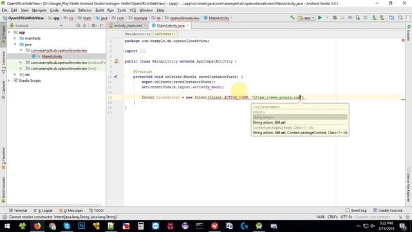Click Collapse All icon in Project panel
Screen dimensions: 412x232
click(x=84, y=26)
